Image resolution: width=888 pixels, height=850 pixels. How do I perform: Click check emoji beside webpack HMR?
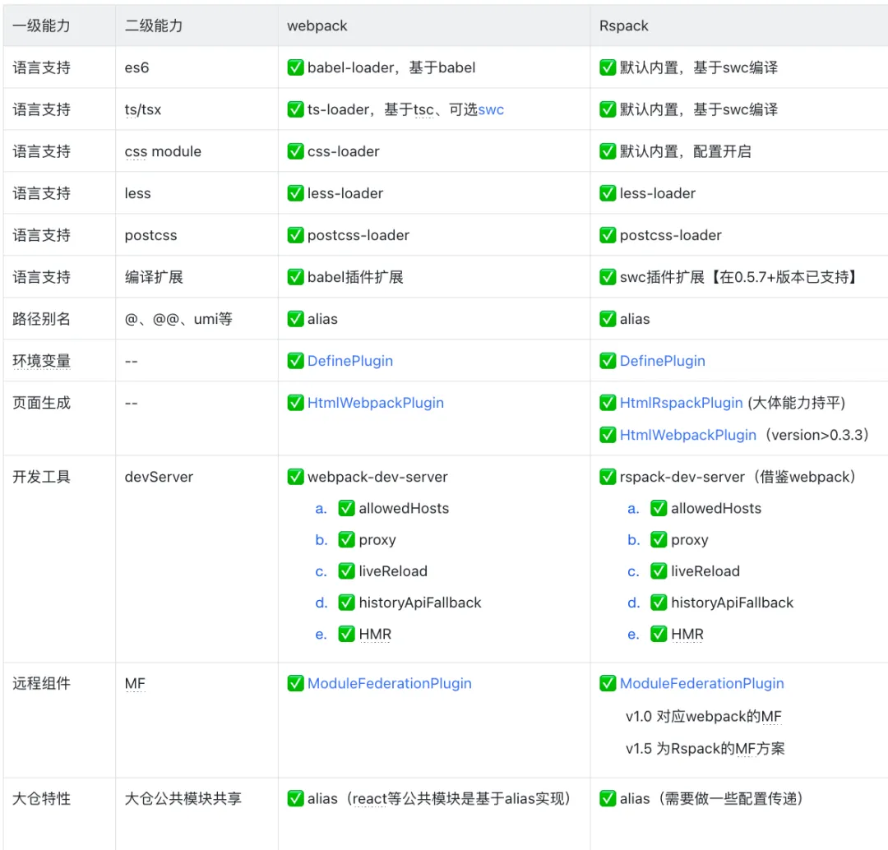click(347, 634)
